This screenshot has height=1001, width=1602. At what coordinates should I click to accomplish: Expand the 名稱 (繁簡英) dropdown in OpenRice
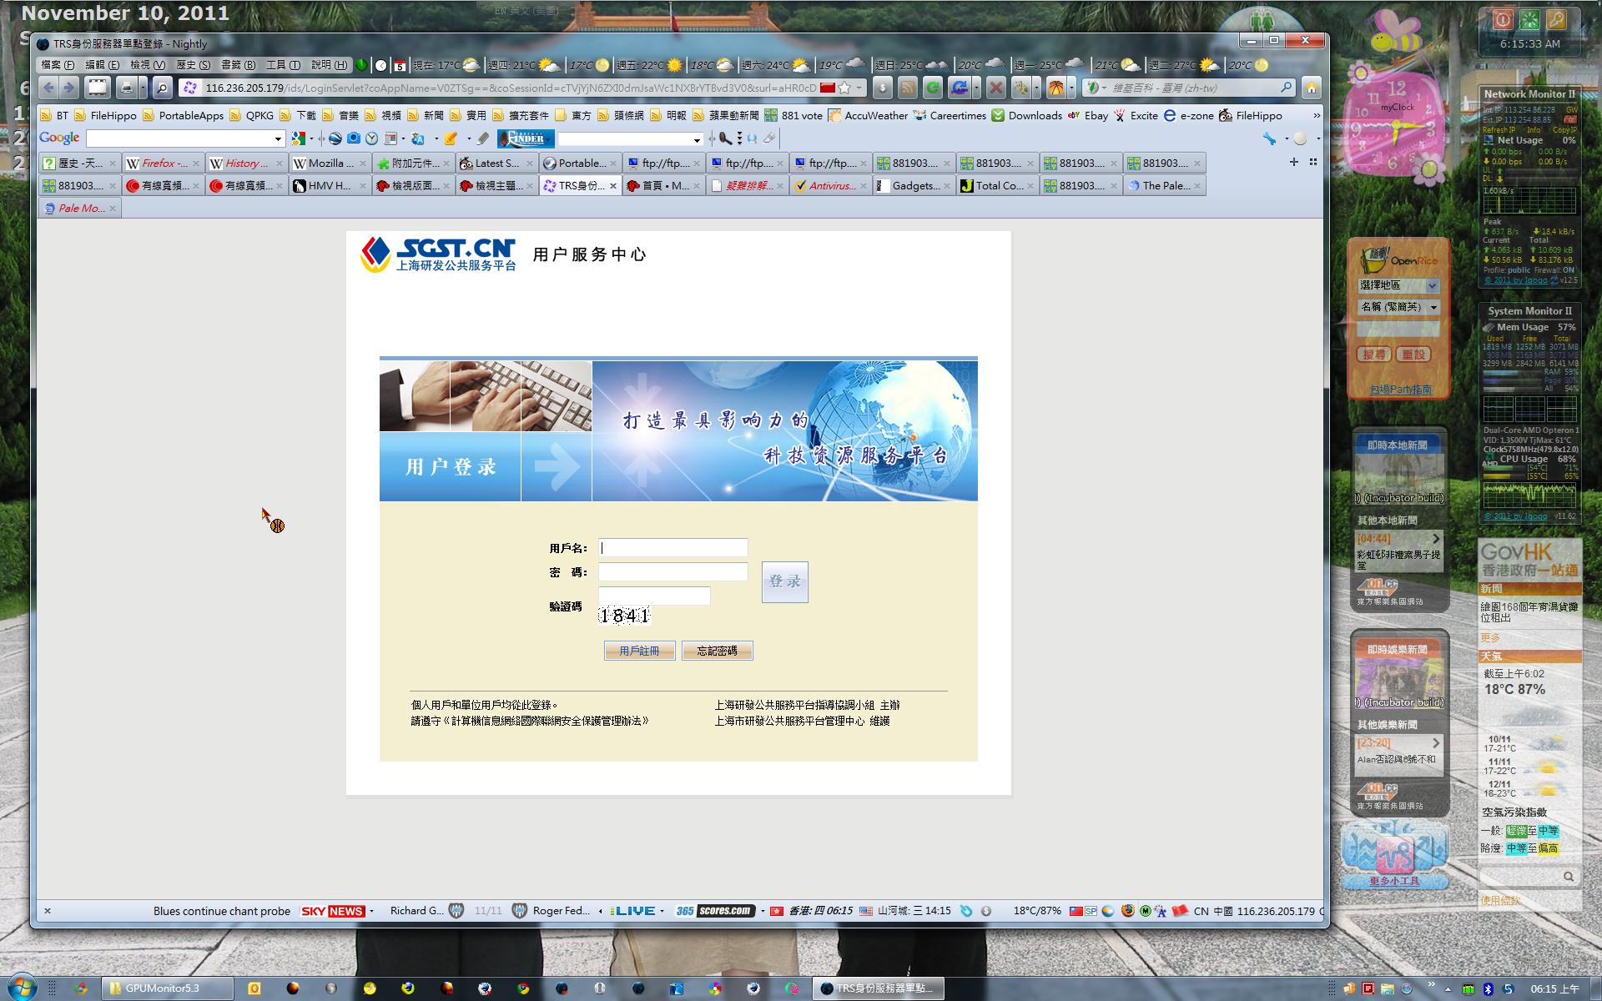(1433, 307)
